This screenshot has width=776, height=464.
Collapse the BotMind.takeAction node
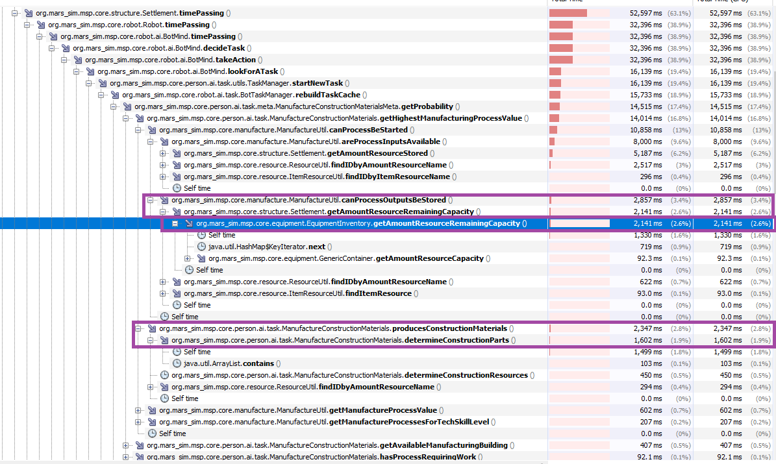coord(64,60)
